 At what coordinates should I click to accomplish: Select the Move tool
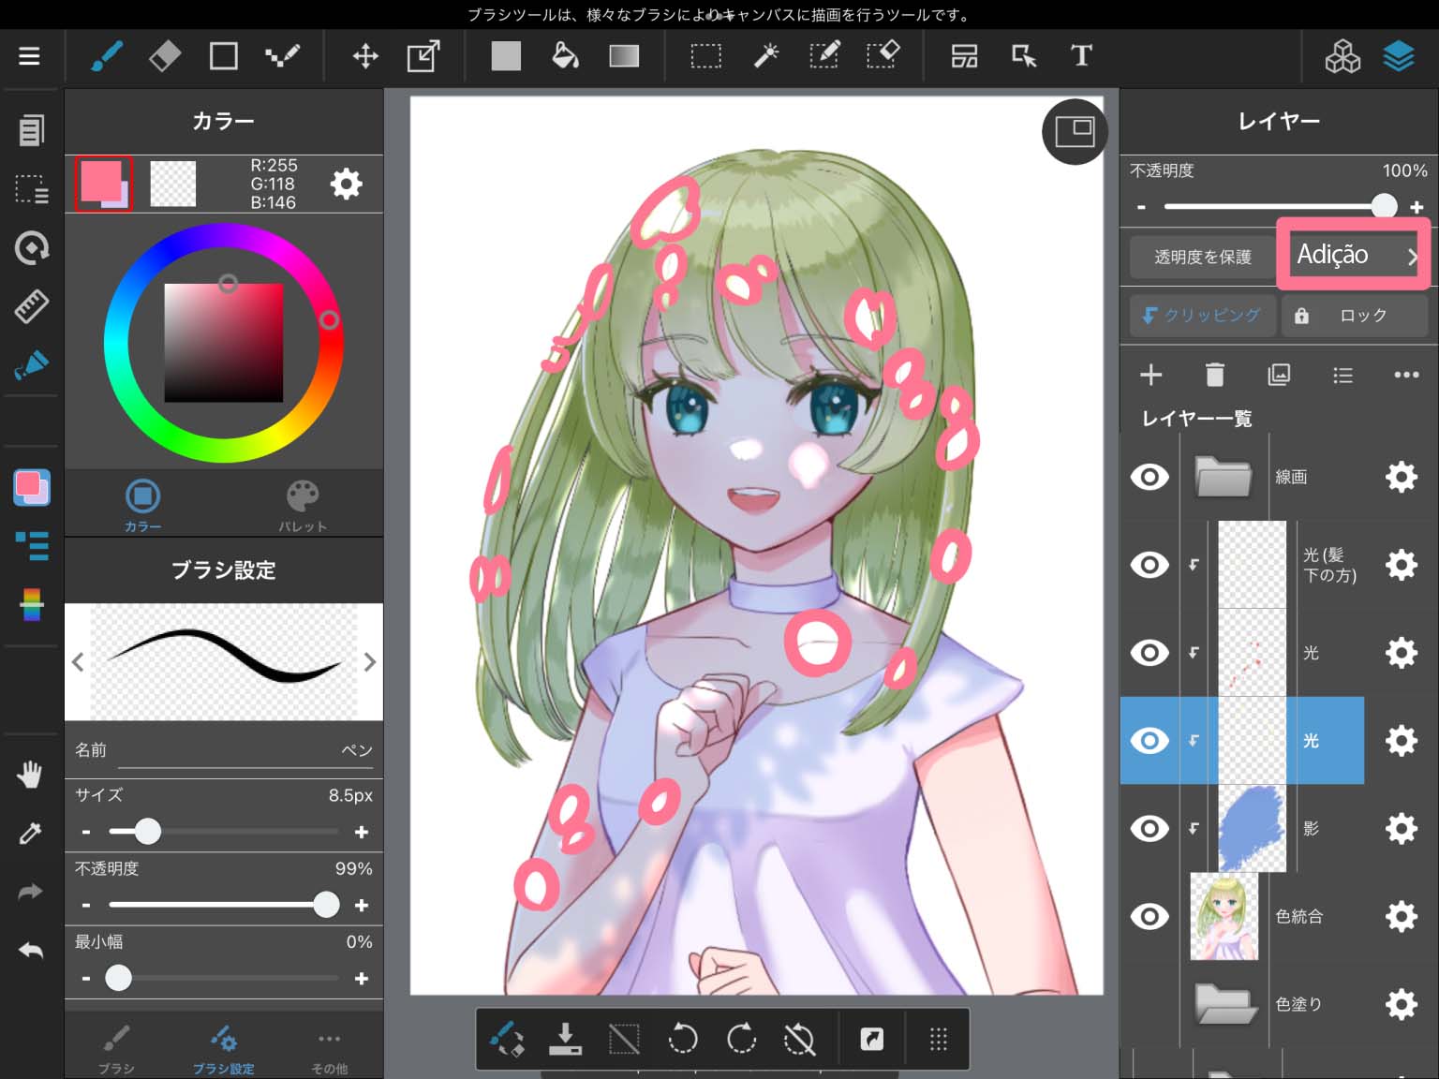point(365,56)
